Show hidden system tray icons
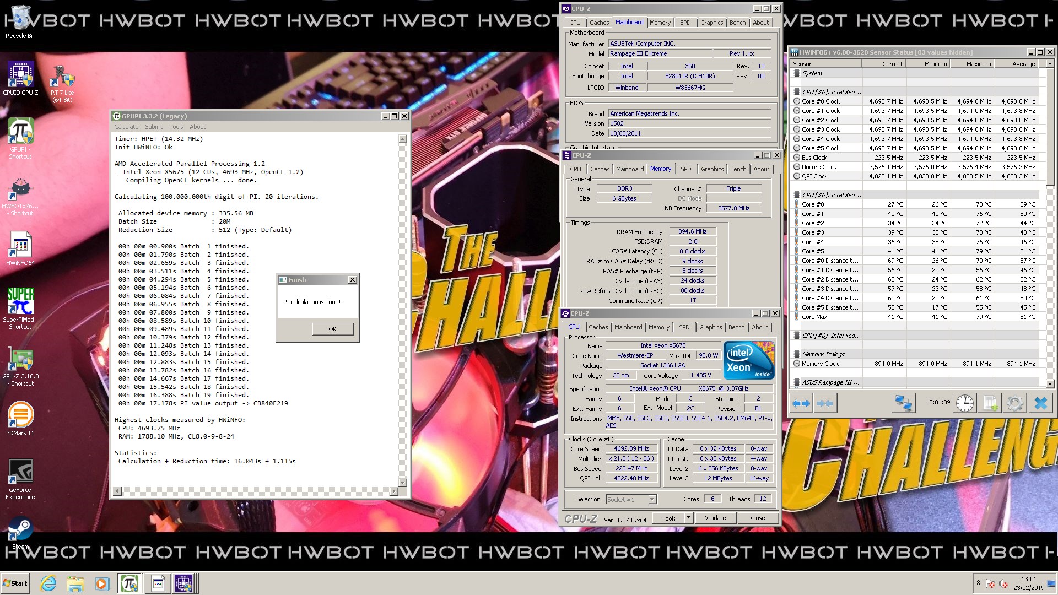Screen dimensions: 1058x595 pyautogui.click(x=978, y=583)
